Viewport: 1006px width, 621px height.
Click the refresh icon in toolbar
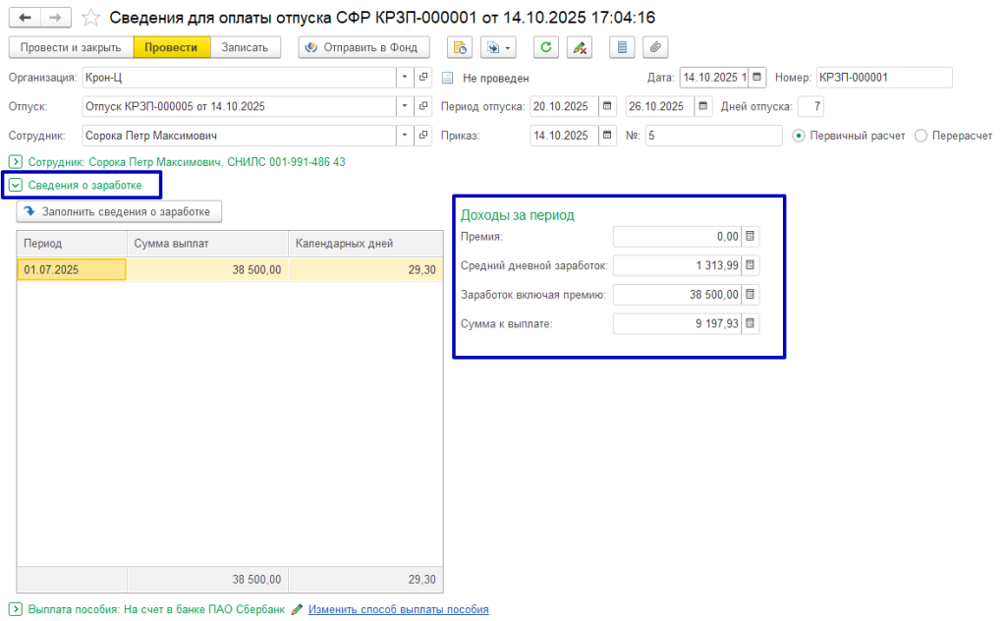click(546, 47)
